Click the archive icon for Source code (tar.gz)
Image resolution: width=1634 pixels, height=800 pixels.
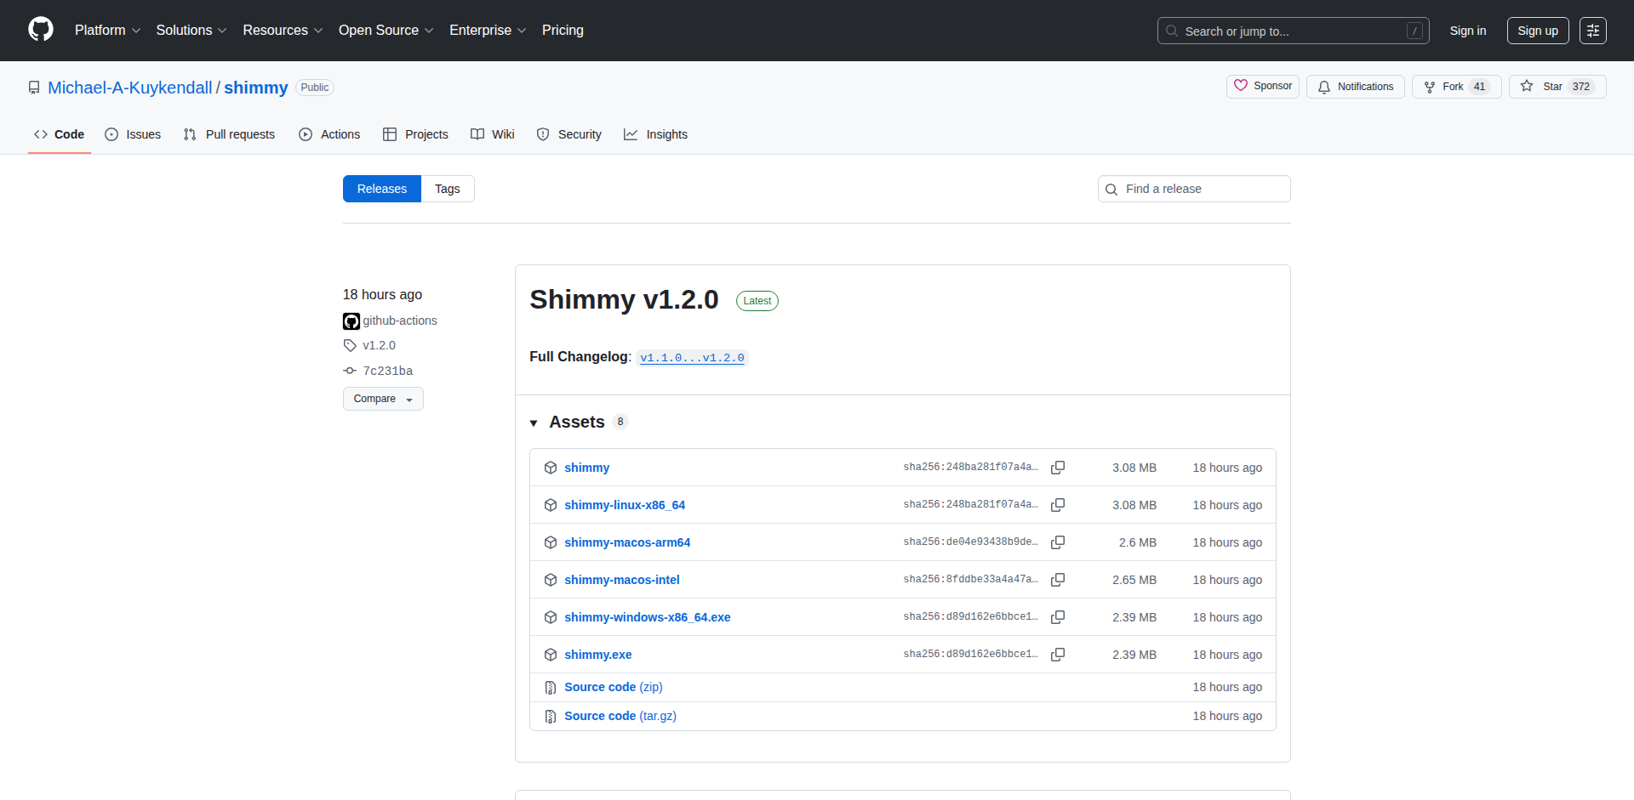551,716
